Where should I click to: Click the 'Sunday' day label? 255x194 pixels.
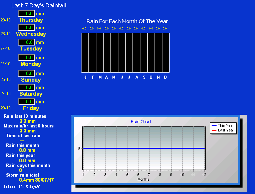31,80
